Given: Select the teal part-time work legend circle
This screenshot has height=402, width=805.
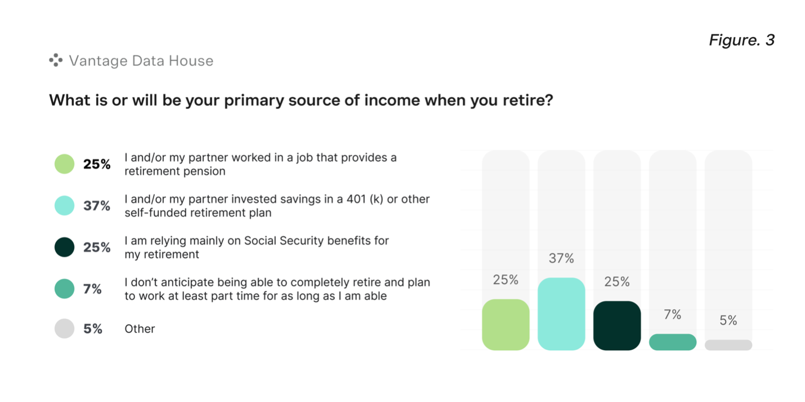Looking at the screenshot, I should pyautogui.click(x=65, y=289).
